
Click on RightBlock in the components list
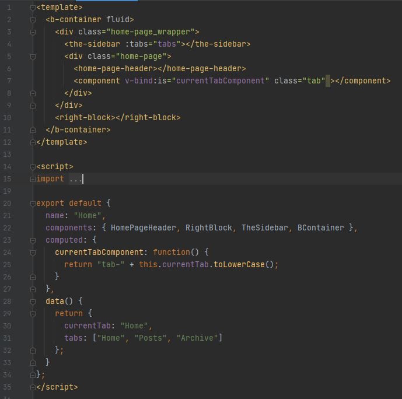209,228
